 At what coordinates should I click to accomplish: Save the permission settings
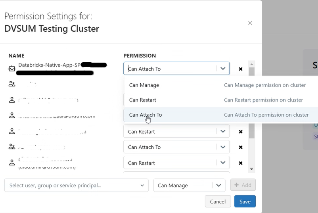pos(245,201)
